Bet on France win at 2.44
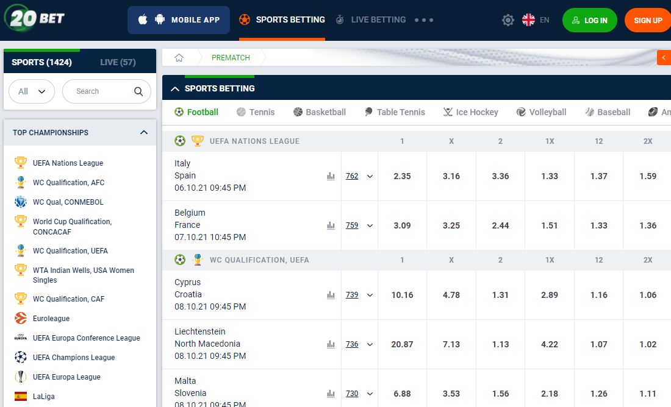The height and width of the screenshot is (407, 671). pos(500,225)
